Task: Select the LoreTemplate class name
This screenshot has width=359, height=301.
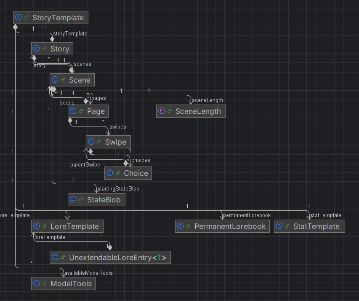Action: point(74,226)
